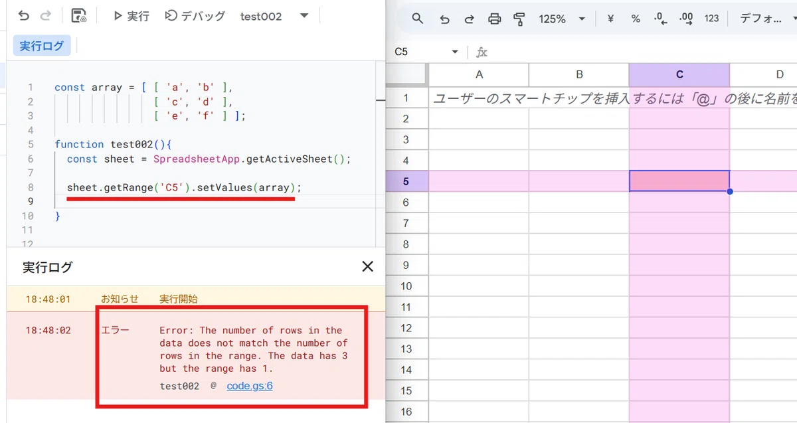
Task: Click the 18:48:02 timestamp
Action: point(48,330)
